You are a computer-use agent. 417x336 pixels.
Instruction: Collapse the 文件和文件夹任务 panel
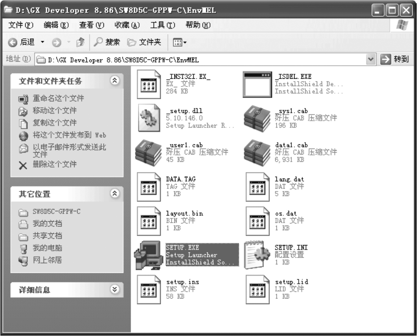(115, 81)
